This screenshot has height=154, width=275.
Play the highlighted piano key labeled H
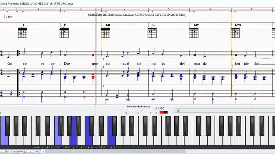tap(73, 141)
